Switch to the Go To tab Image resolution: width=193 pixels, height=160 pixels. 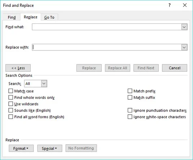tap(49, 17)
